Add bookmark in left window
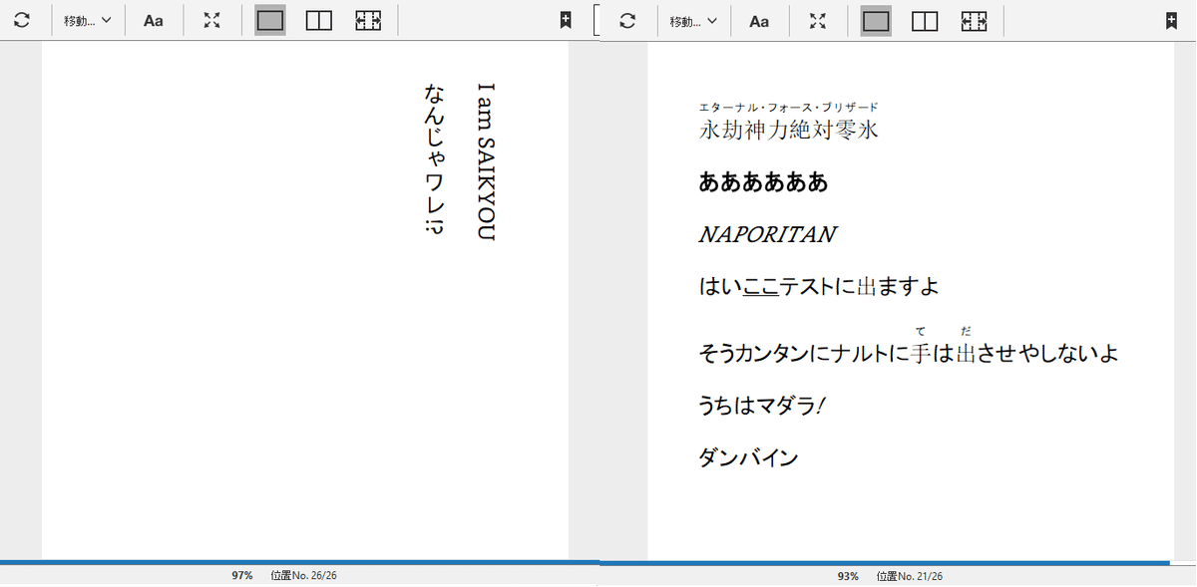1197x587 pixels. click(566, 20)
